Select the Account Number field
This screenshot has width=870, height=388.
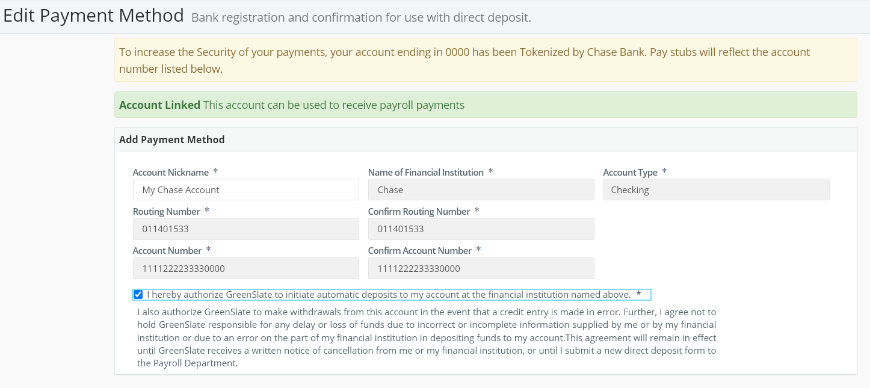point(245,268)
